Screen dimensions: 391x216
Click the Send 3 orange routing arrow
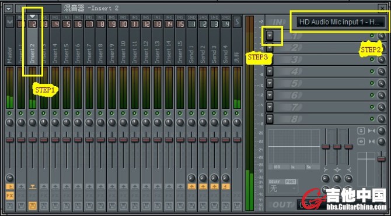coord(214,187)
